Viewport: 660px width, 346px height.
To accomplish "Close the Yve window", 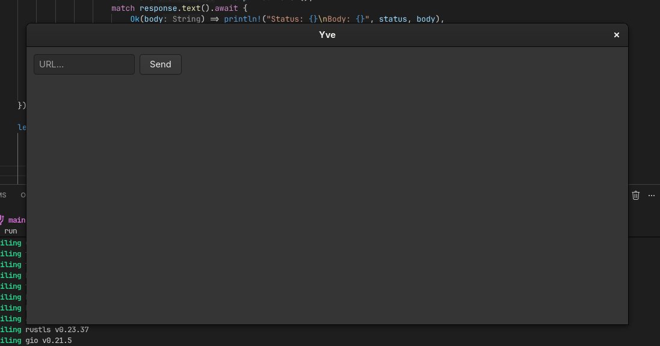I will click(x=616, y=35).
